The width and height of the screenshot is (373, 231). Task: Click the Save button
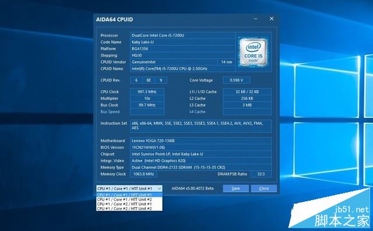pyautogui.click(x=235, y=189)
